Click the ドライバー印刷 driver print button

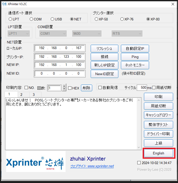(x=159, y=134)
